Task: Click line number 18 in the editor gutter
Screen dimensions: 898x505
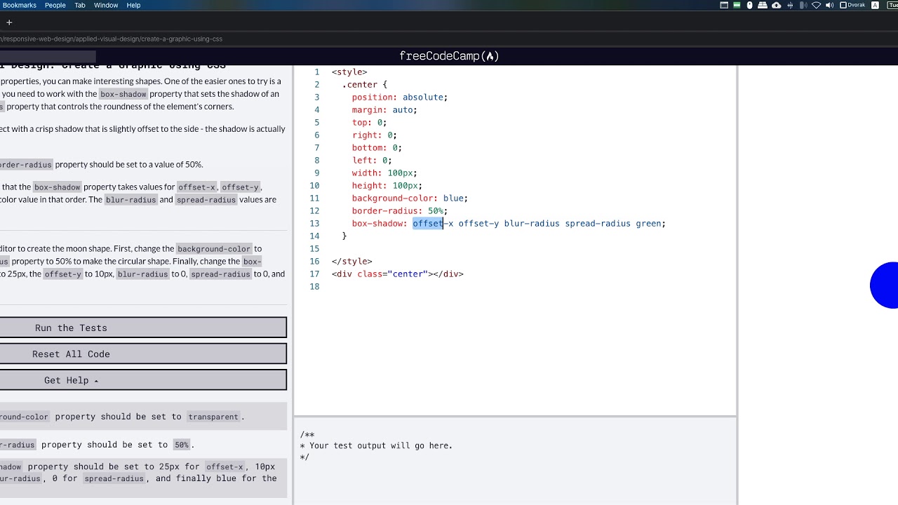Action: [x=314, y=286]
